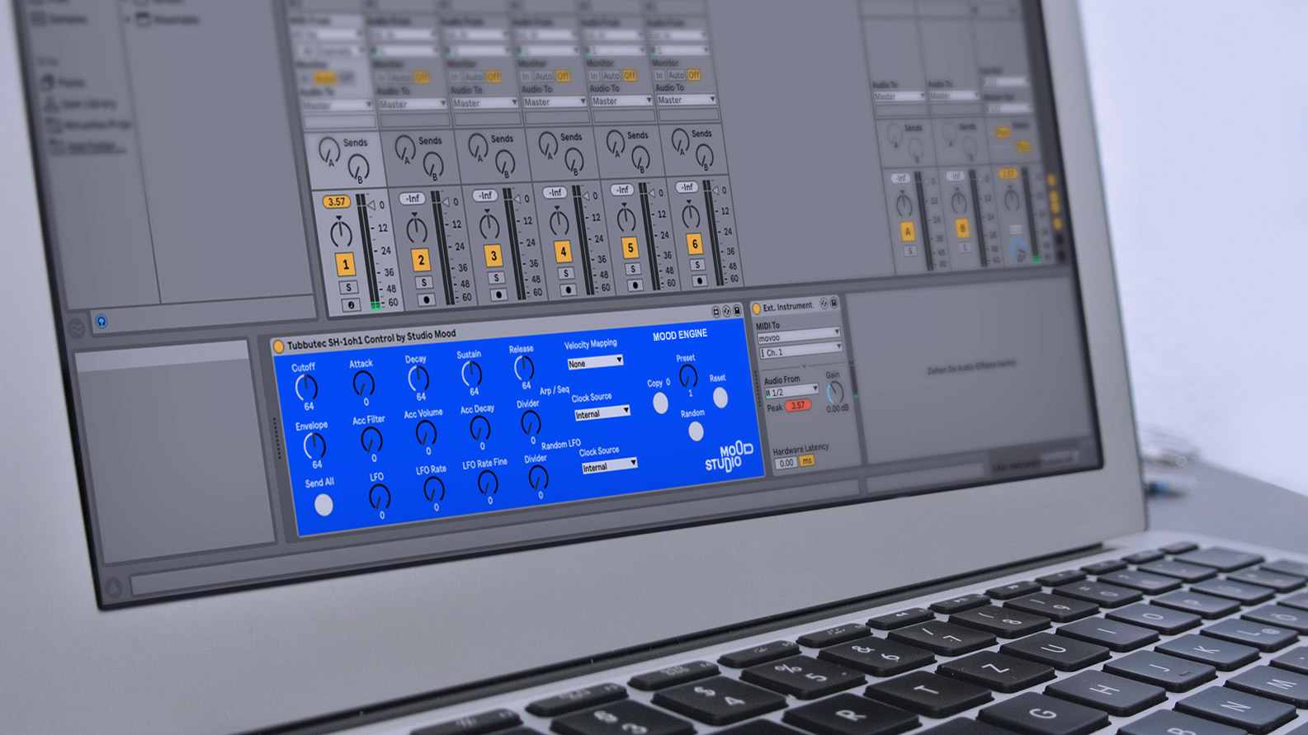Set track 3 Monitor to Auto
The image size is (1308, 735).
click(475, 77)
